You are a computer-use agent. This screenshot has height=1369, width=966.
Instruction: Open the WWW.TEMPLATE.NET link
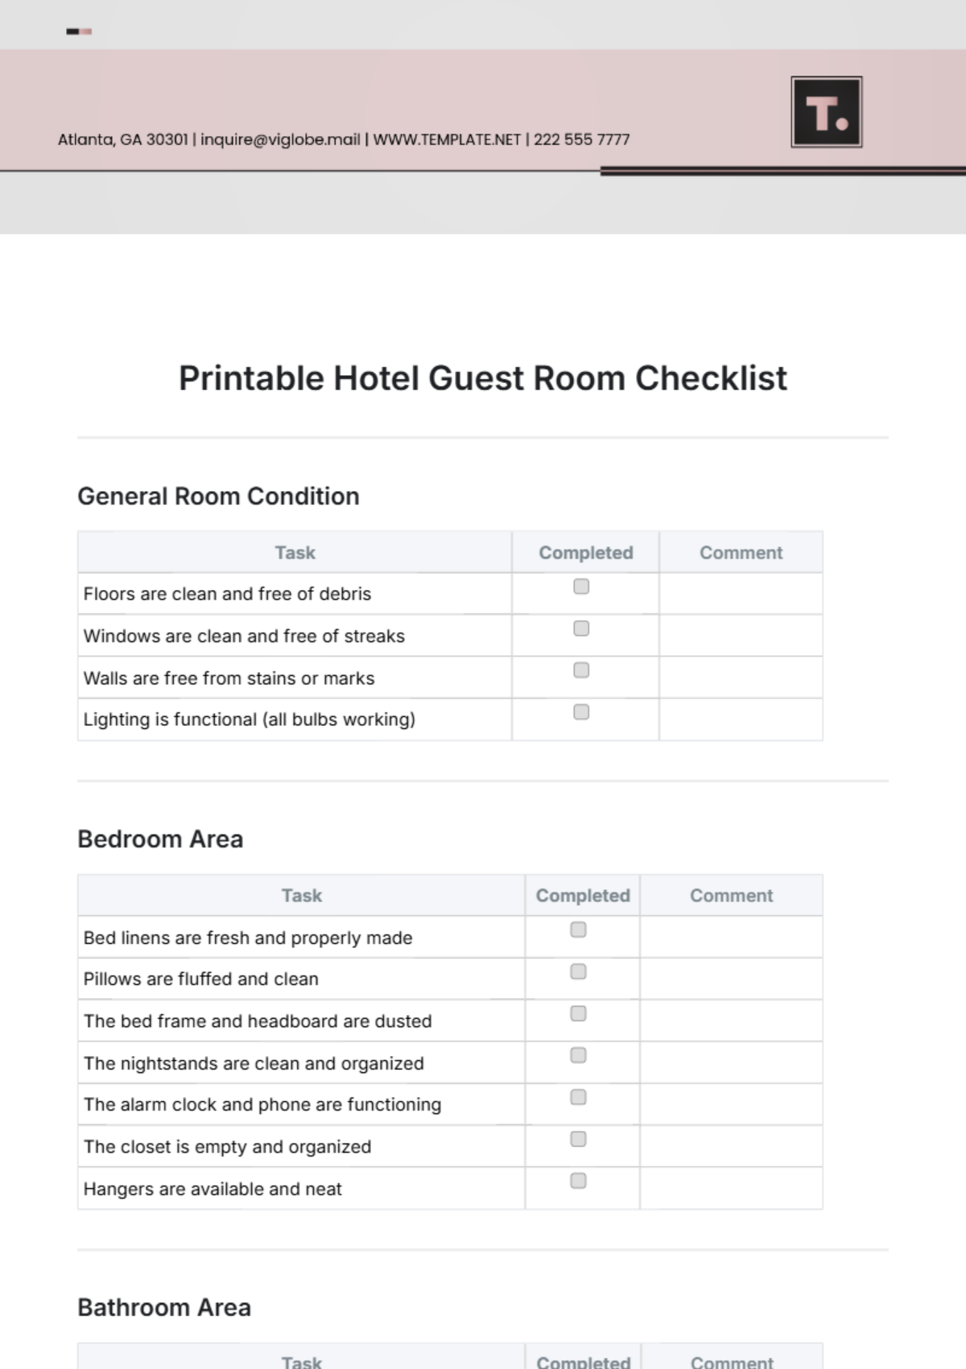point(447,139)
